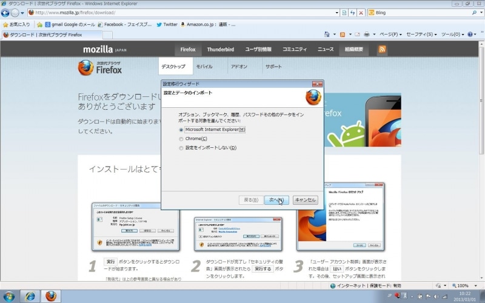The image size is (485, 303).
Task: Expand the search provider dropdown
Action: pos(481,13)
